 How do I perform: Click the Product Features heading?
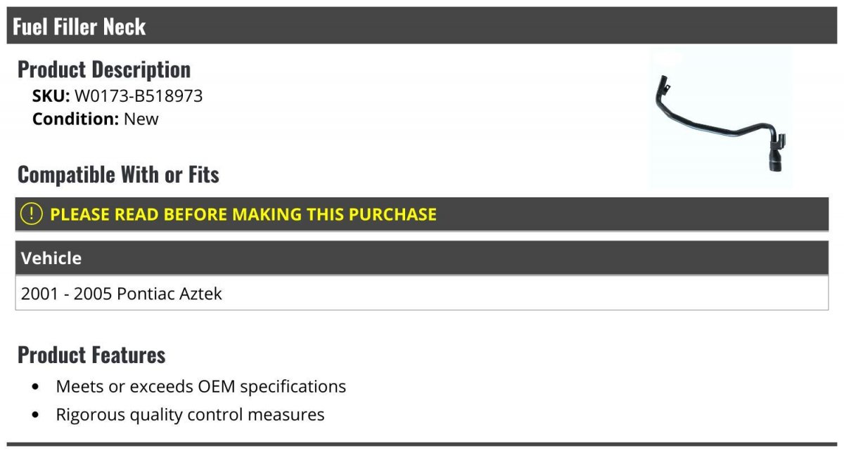coord(91,355)
